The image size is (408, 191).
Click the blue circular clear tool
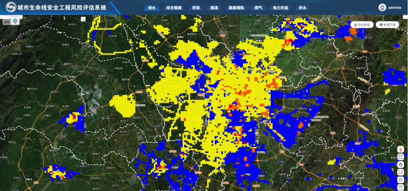(400, 180)
